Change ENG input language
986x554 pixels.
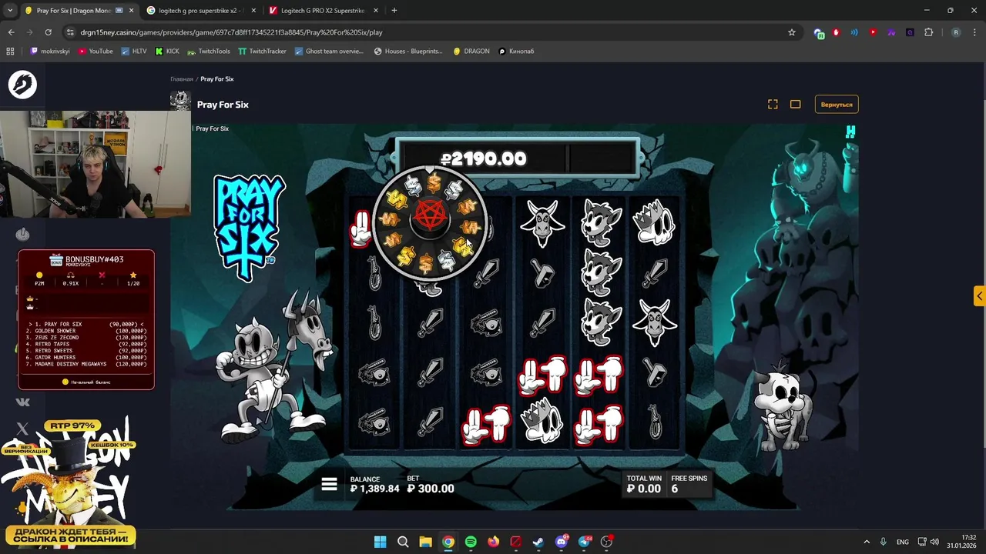click(903, 542)
